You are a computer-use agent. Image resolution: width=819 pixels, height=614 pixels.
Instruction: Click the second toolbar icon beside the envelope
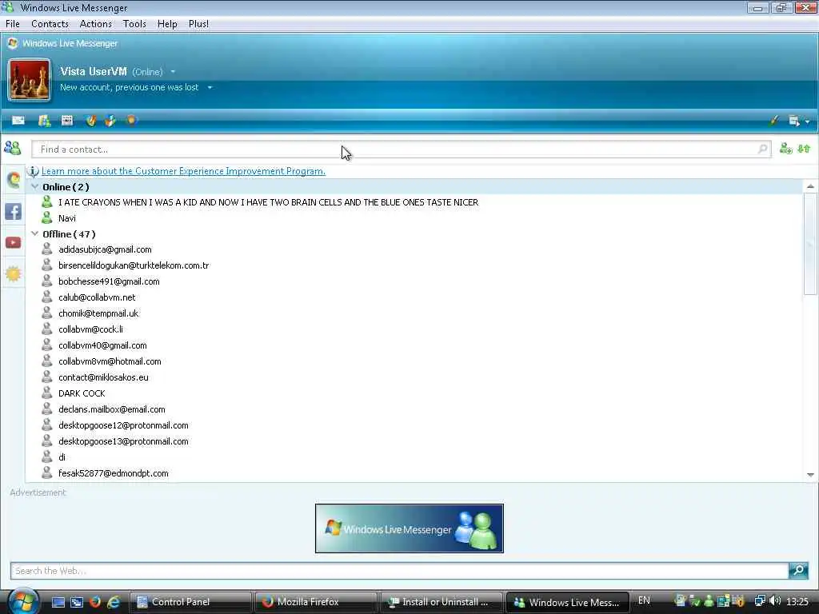coord(45,121)
